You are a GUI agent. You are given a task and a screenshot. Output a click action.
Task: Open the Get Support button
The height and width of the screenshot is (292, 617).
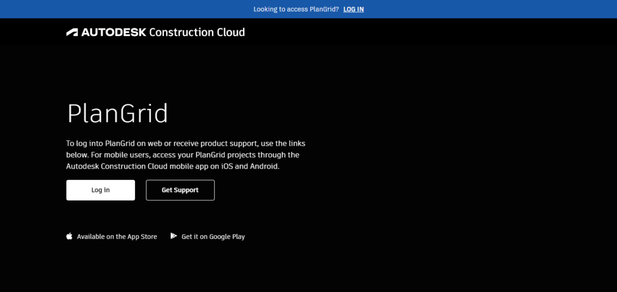(180, 190)
